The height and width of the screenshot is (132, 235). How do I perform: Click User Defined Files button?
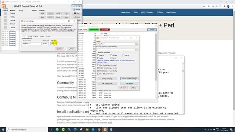pyautogui.click(x=107, y=83)
